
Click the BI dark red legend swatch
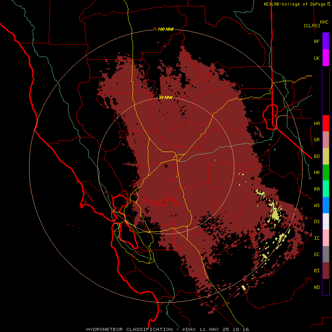[326, 271]
